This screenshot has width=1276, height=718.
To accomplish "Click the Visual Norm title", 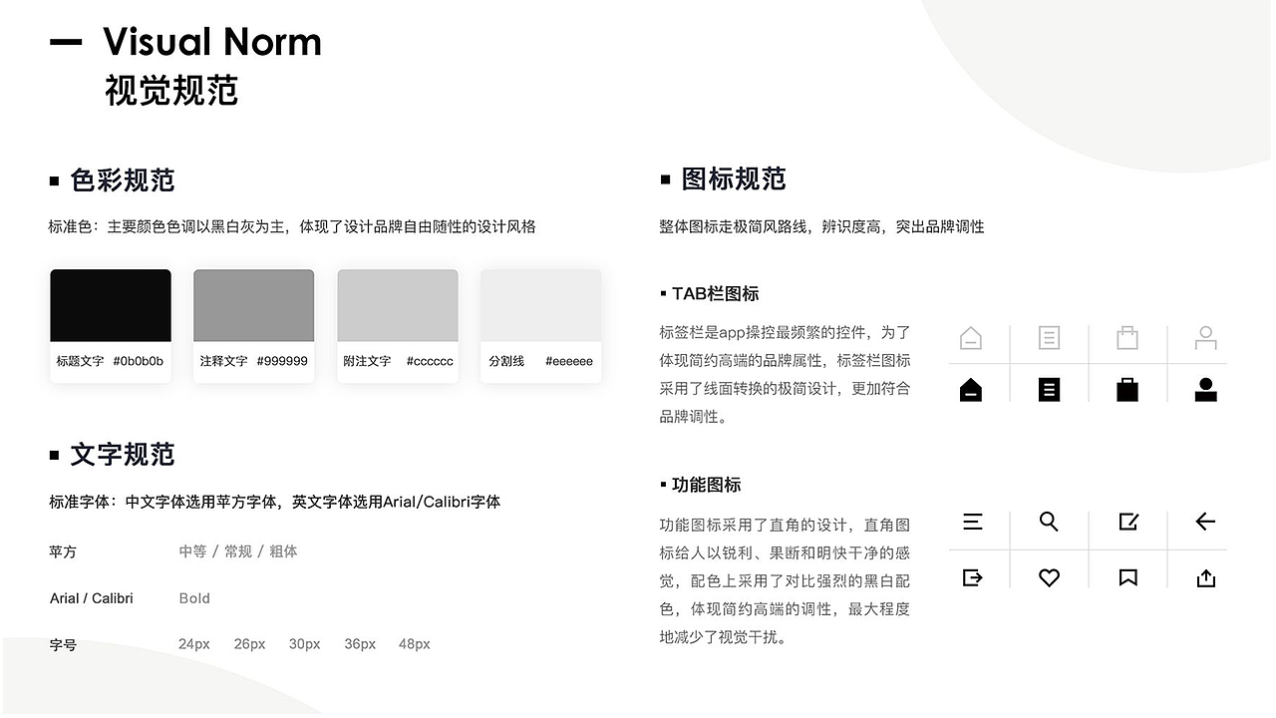I will 212,42.
